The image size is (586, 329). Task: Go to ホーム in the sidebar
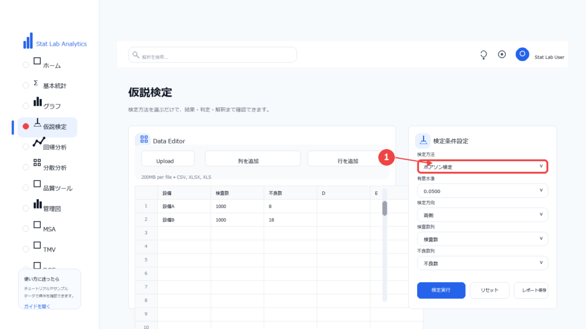pyautogui.click(x=52, y=66)
